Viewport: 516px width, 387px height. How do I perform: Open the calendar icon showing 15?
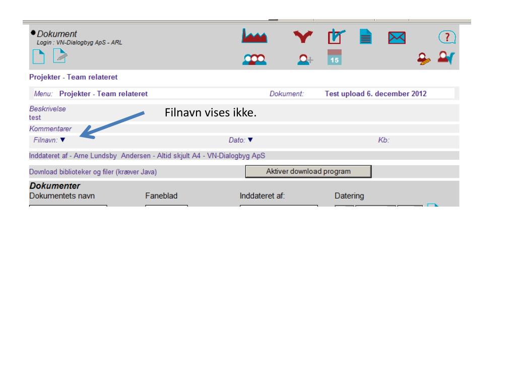335,57
